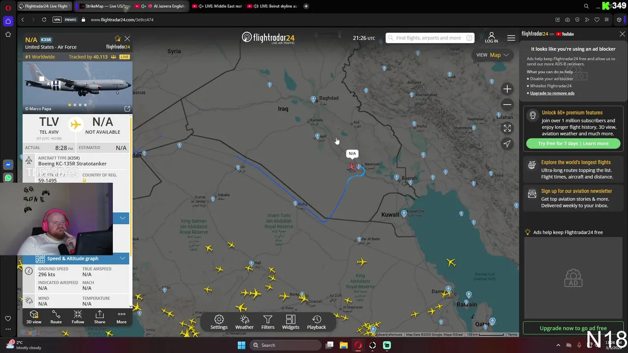
Task: Open the 3D view of the flight
Action: pyautogui.click(x=34, y=317)
